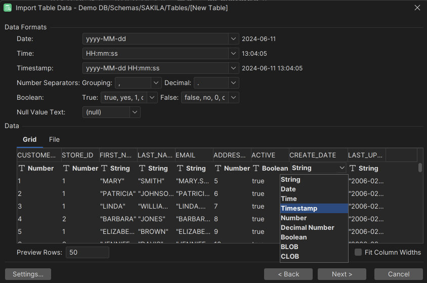Open the Settings... button

click(28, 274)
